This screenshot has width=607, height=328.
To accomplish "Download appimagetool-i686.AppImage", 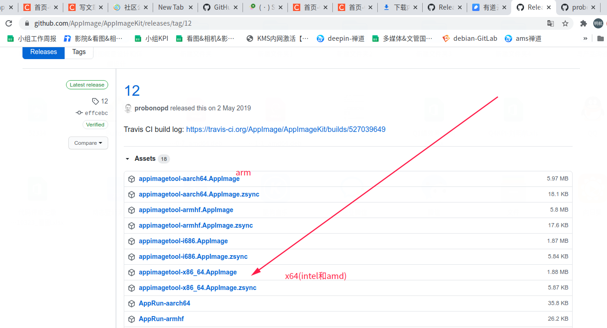I will 183,241.
